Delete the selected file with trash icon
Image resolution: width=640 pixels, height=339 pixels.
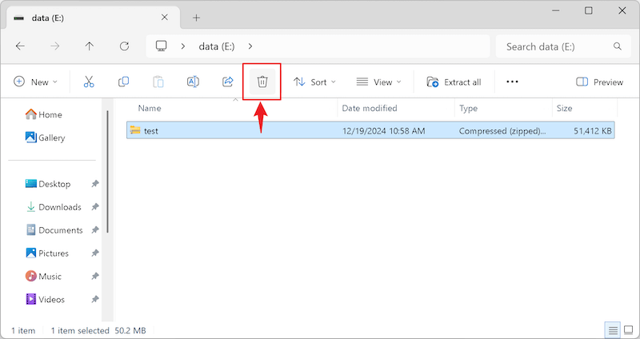[x=262, y=82]
